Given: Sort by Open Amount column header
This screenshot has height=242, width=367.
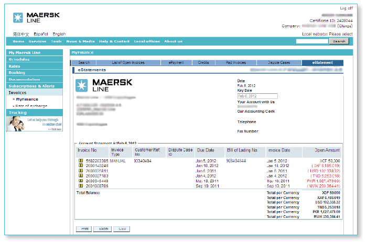Looking at the screenshot, I should 322,152.
